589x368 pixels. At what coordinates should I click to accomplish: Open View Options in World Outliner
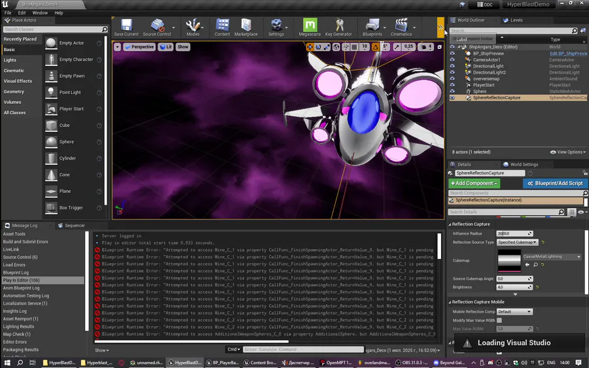coord(567,152)
